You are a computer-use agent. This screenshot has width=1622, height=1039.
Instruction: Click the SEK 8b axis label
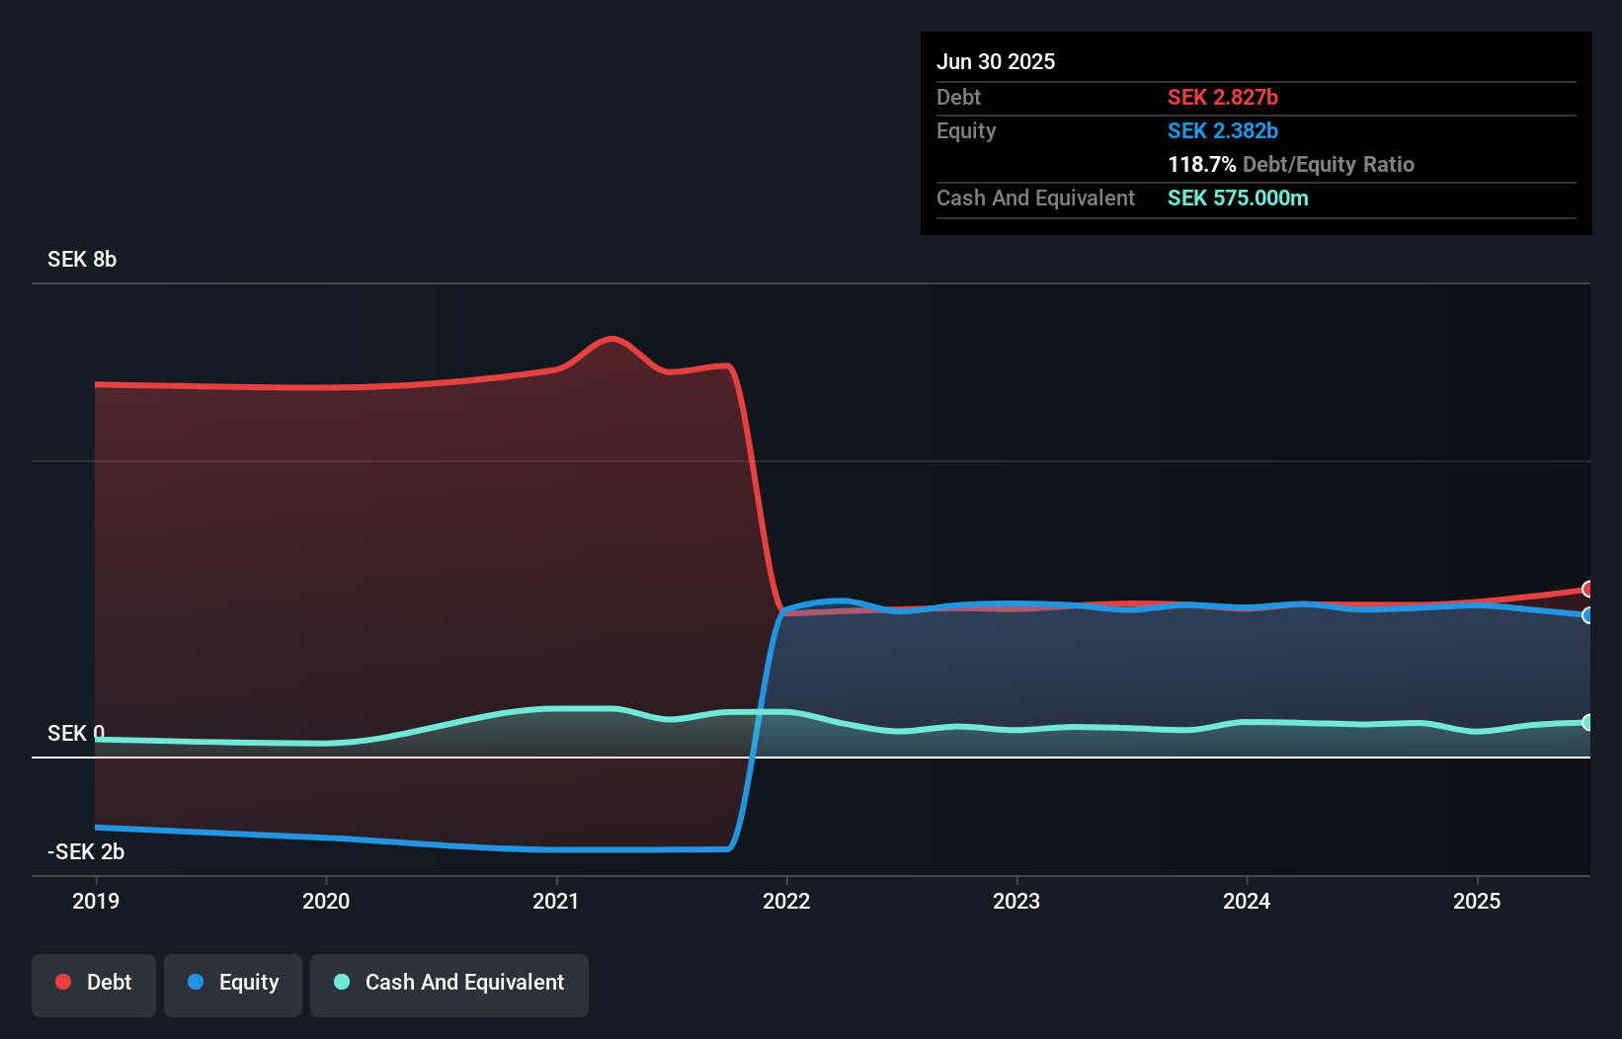pyautogui.click(x=81, y=260)
